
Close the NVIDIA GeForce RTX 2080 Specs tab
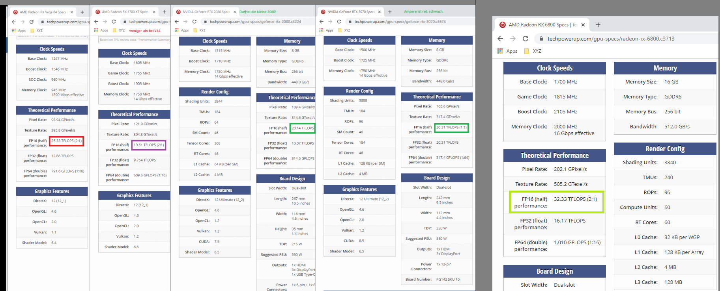pyautogui.click(x=236, y=12)
